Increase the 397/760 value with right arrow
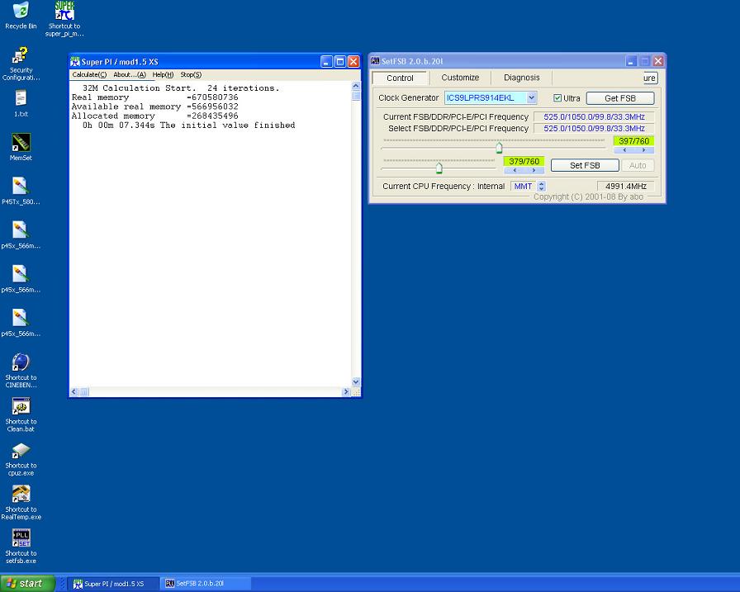This screenshot has height=592, width=740. (643, 150)
